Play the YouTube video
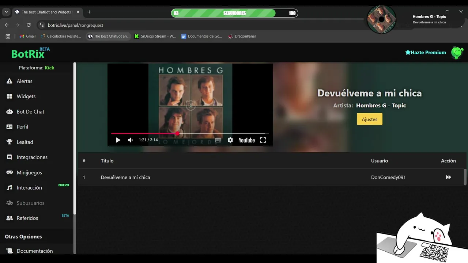Viewport: 468px width, 263px height. tap(118, 140)
